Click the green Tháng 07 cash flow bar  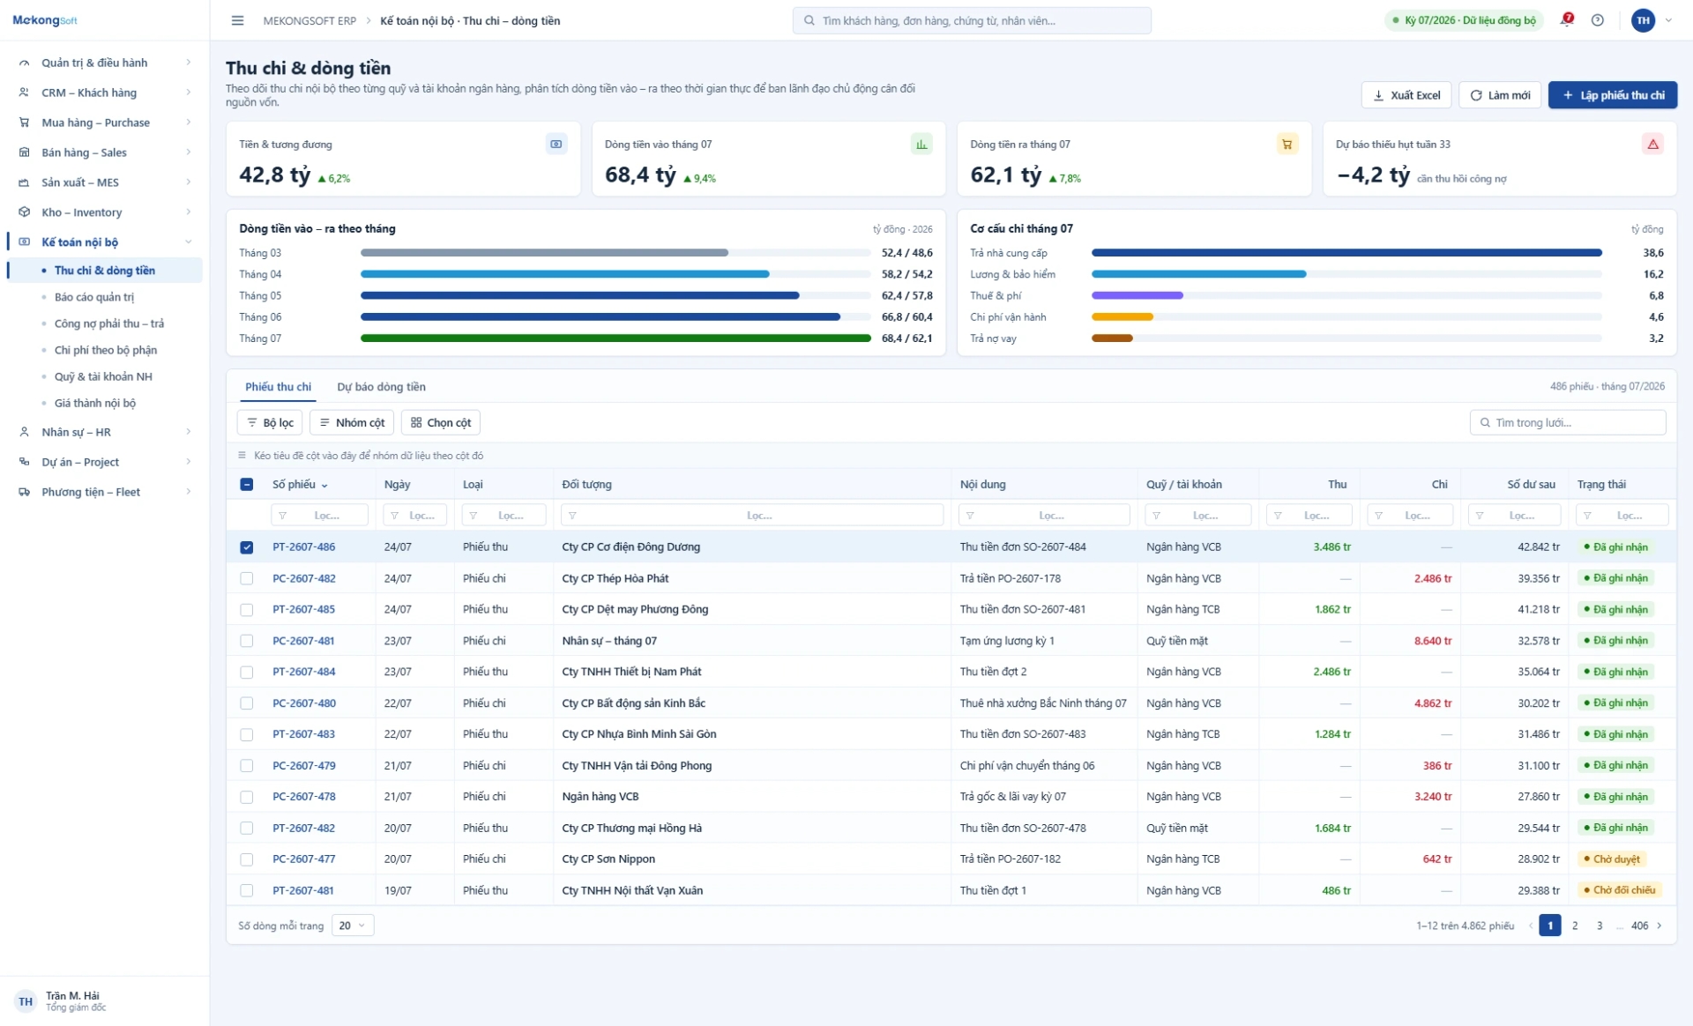[x=615, y=338]
